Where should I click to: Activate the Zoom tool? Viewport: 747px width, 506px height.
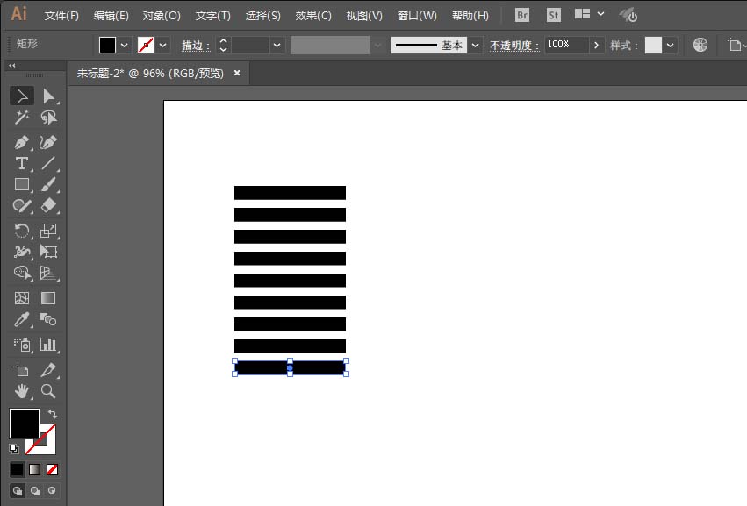click(48, 391)
